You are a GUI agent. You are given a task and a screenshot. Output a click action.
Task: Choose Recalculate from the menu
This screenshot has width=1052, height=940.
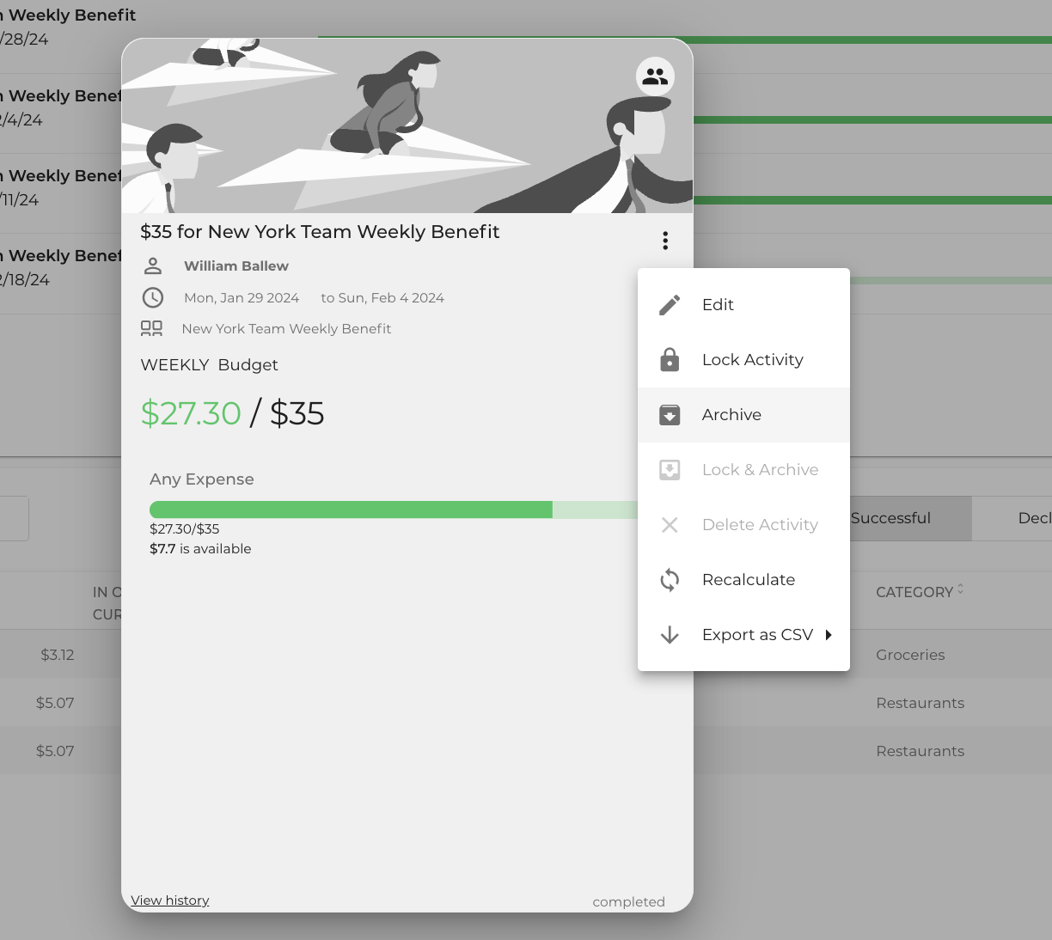click(x=743, y=580)
